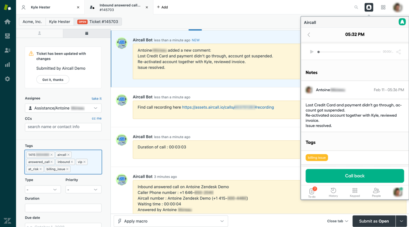Open the Acme, Inc. breadcrumb
Screen dimensions: 409x227
[32, 22]
